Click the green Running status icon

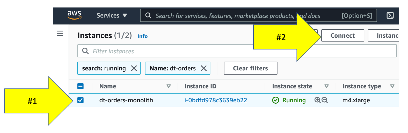click(x=276, y=100)
